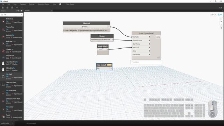Select the WriteText node icon in library
The image size is (224, 126).
pyautogui.click(x=3, y=21)
